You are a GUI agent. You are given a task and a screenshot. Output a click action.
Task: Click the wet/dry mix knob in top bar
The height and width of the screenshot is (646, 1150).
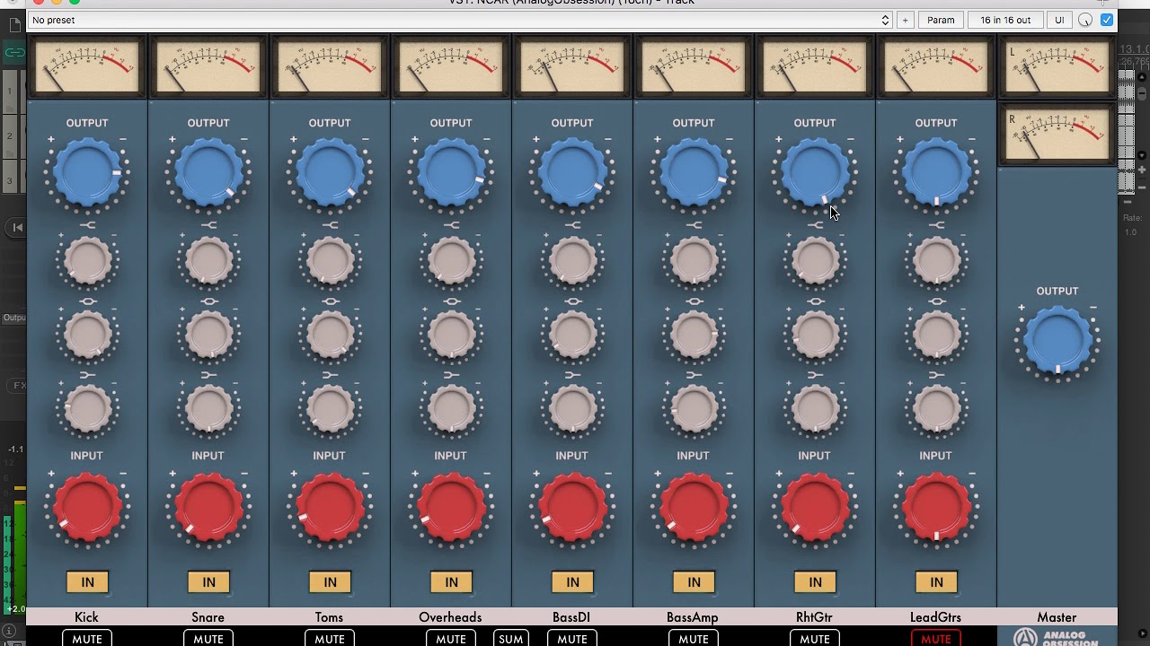(x=1085, y=20)
